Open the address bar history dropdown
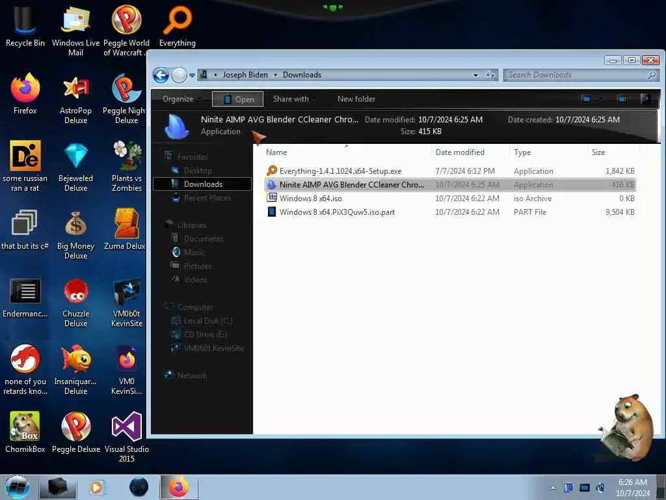 click(x=475, y=76)
